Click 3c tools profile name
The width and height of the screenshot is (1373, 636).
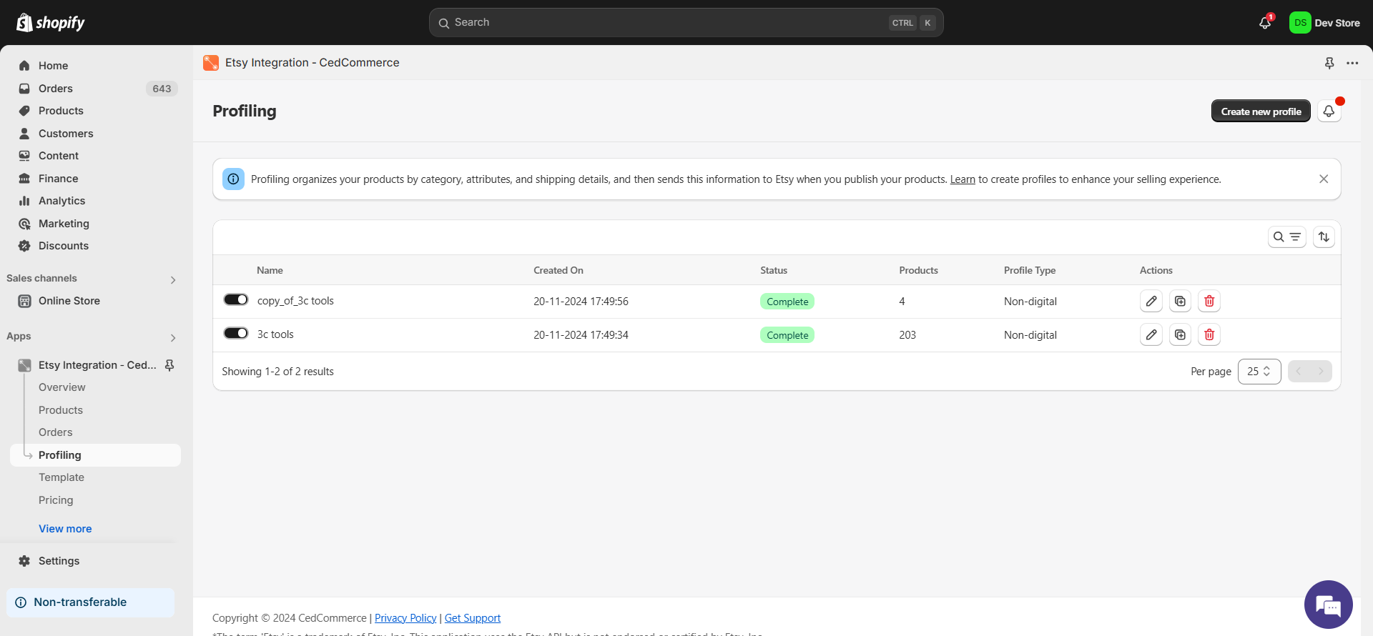[275, 334]
